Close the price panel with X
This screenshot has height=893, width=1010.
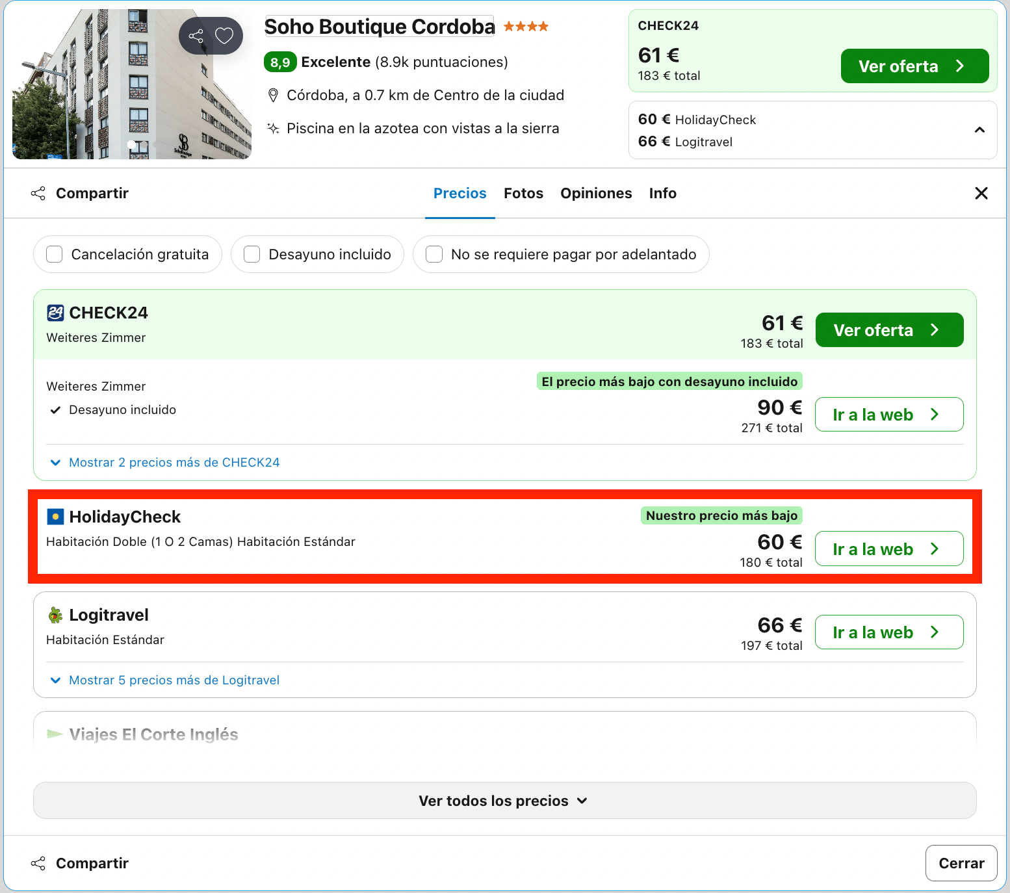[x=981, y=193]
